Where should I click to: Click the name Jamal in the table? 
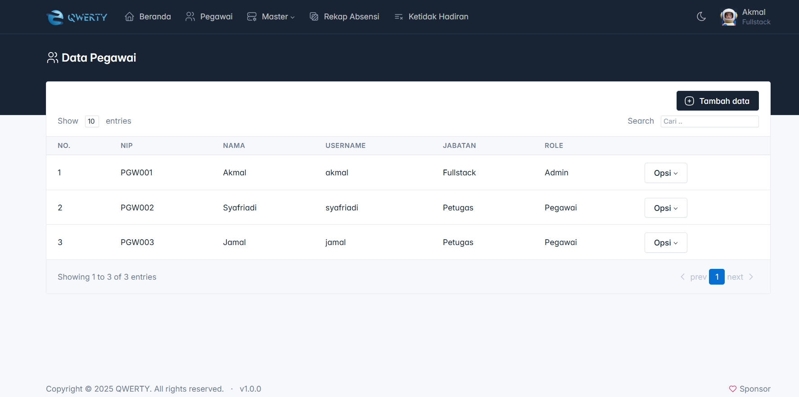(x=235, y=242)
